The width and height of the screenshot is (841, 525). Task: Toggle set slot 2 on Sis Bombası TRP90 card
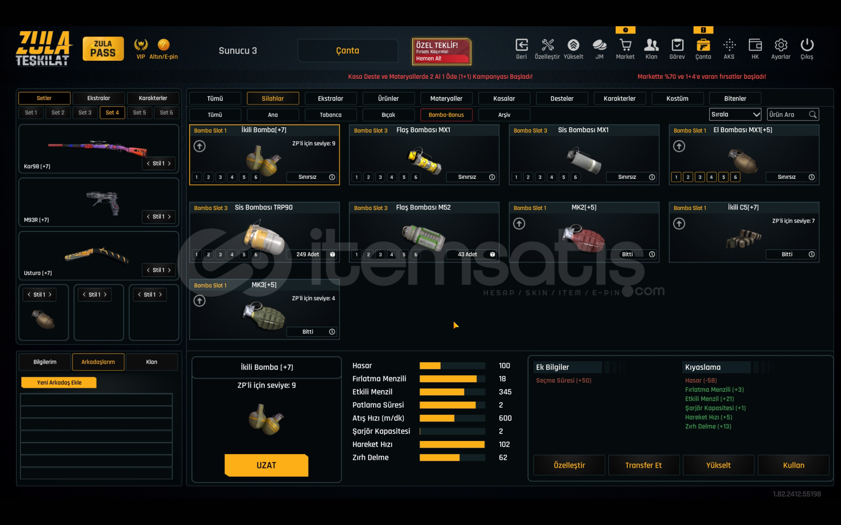point(208,254)
